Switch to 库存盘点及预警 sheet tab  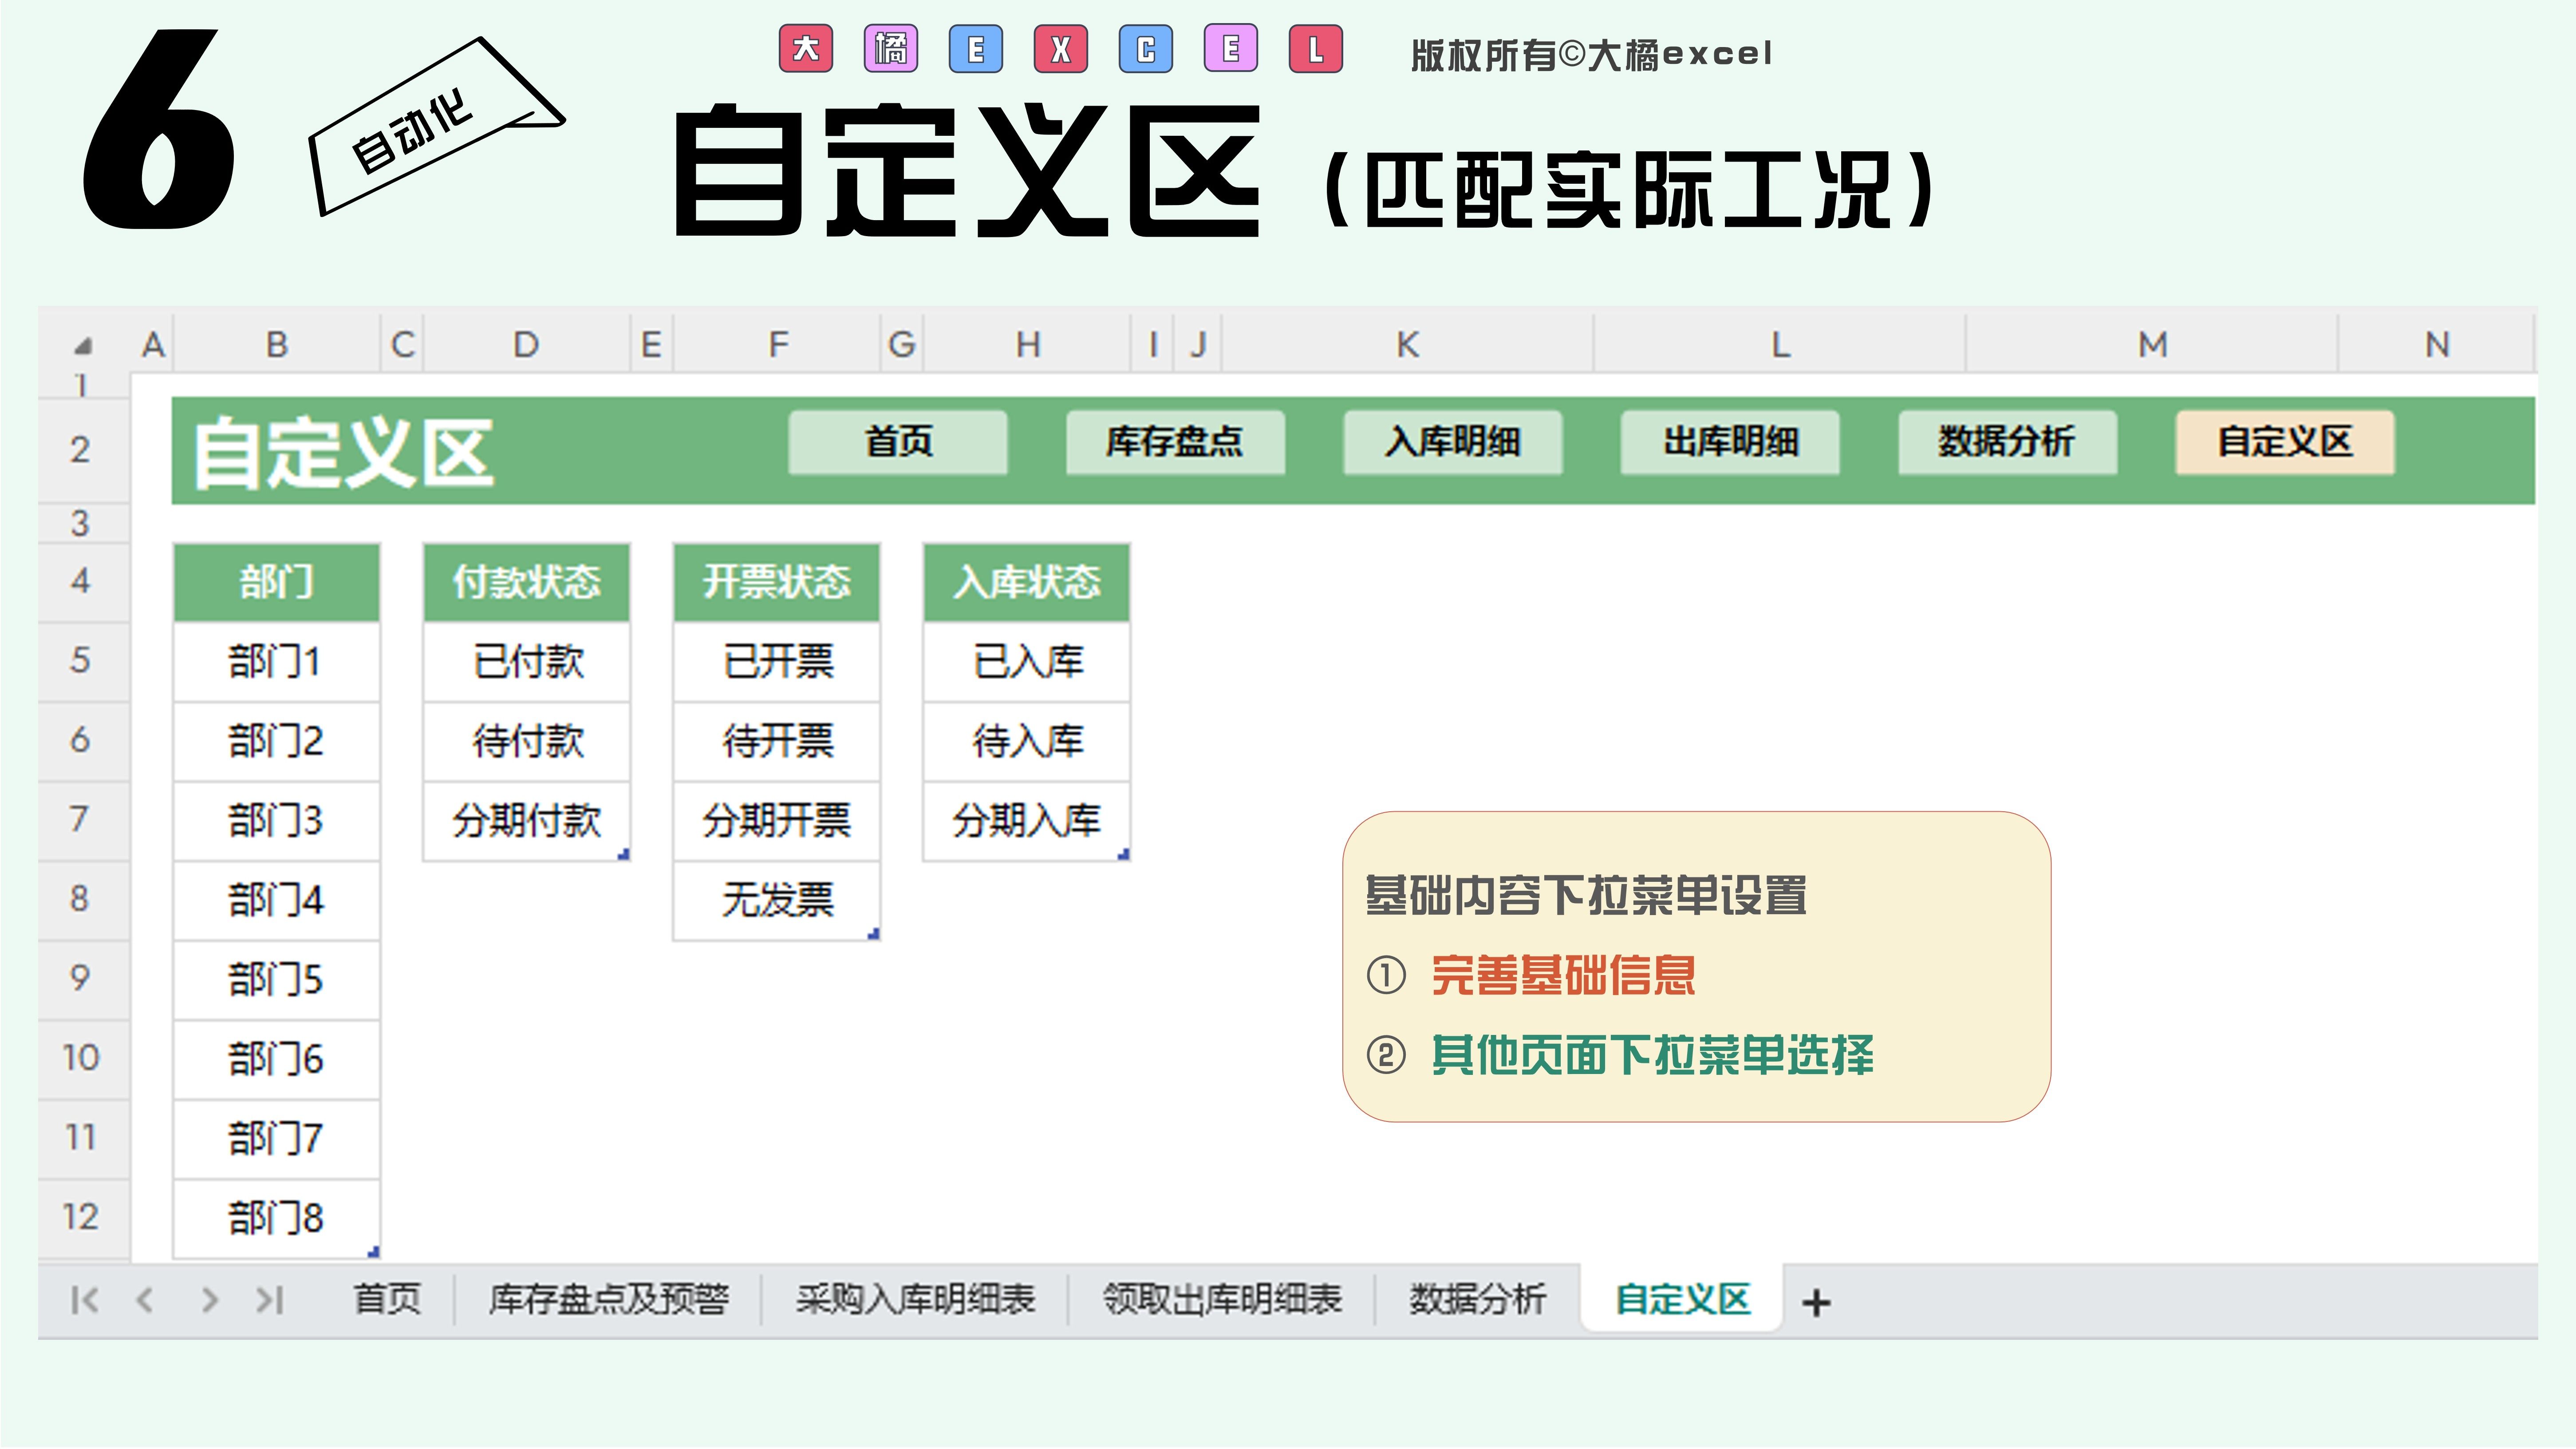coord(608,1299)
